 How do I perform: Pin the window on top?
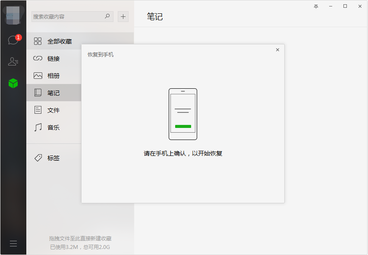(316, 6)
